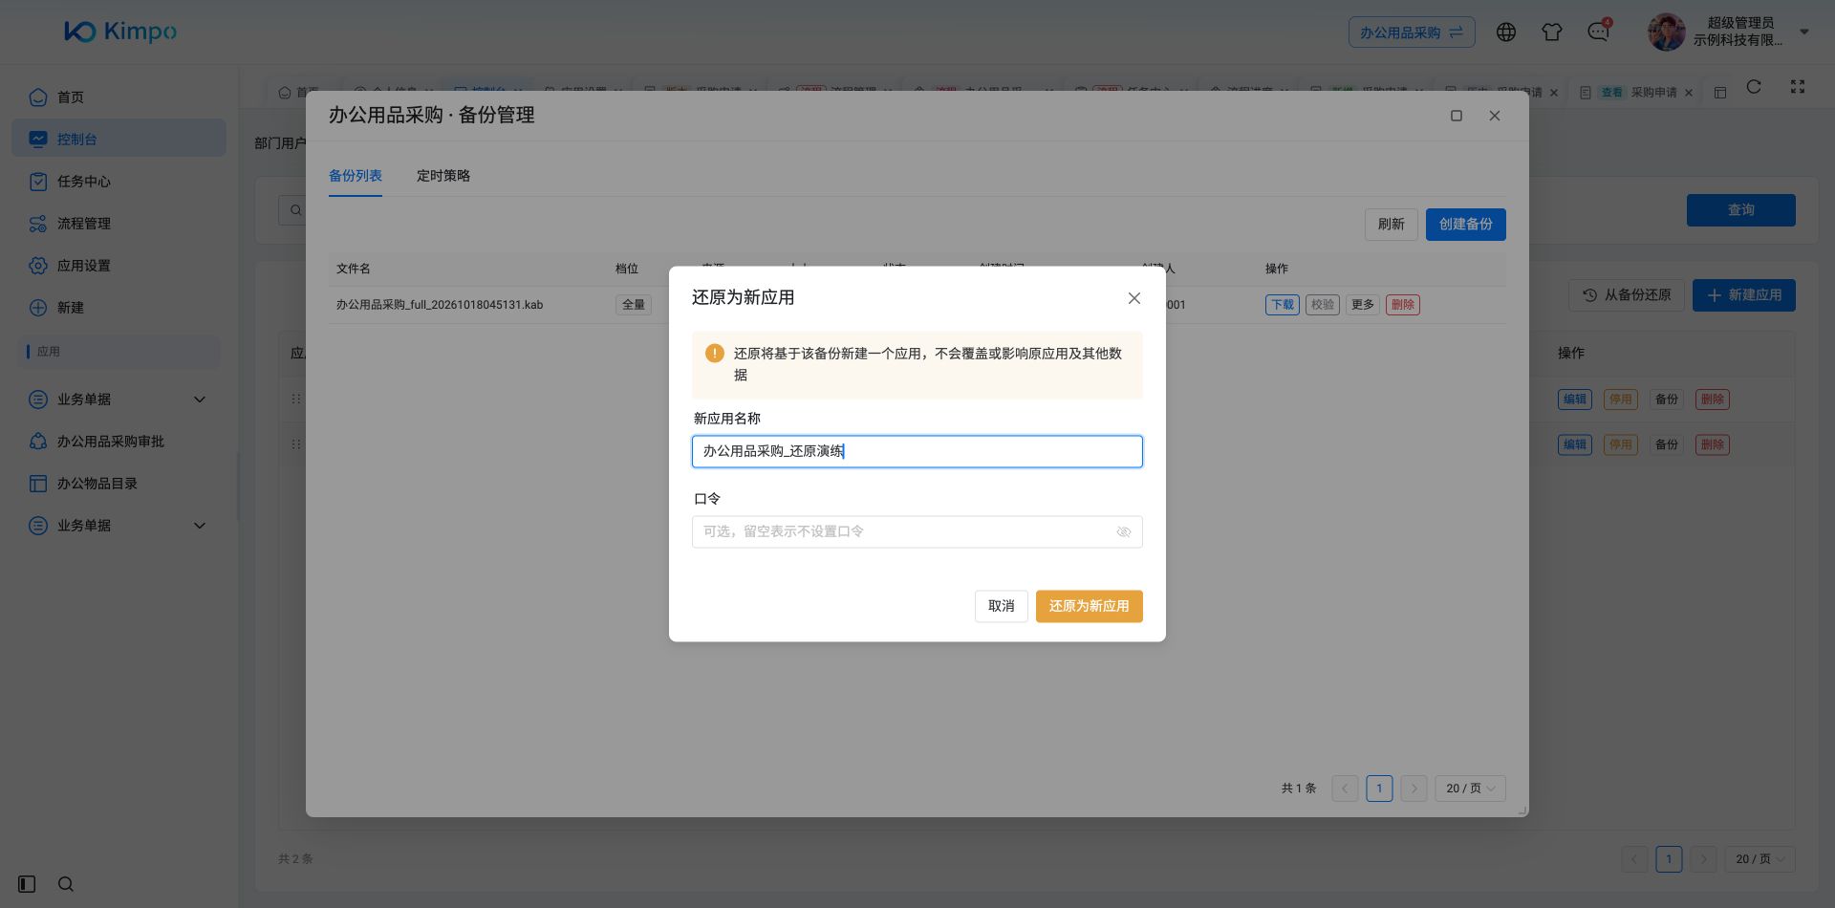
Task: Open the theme shirt icon
Action: point(1552,32)
